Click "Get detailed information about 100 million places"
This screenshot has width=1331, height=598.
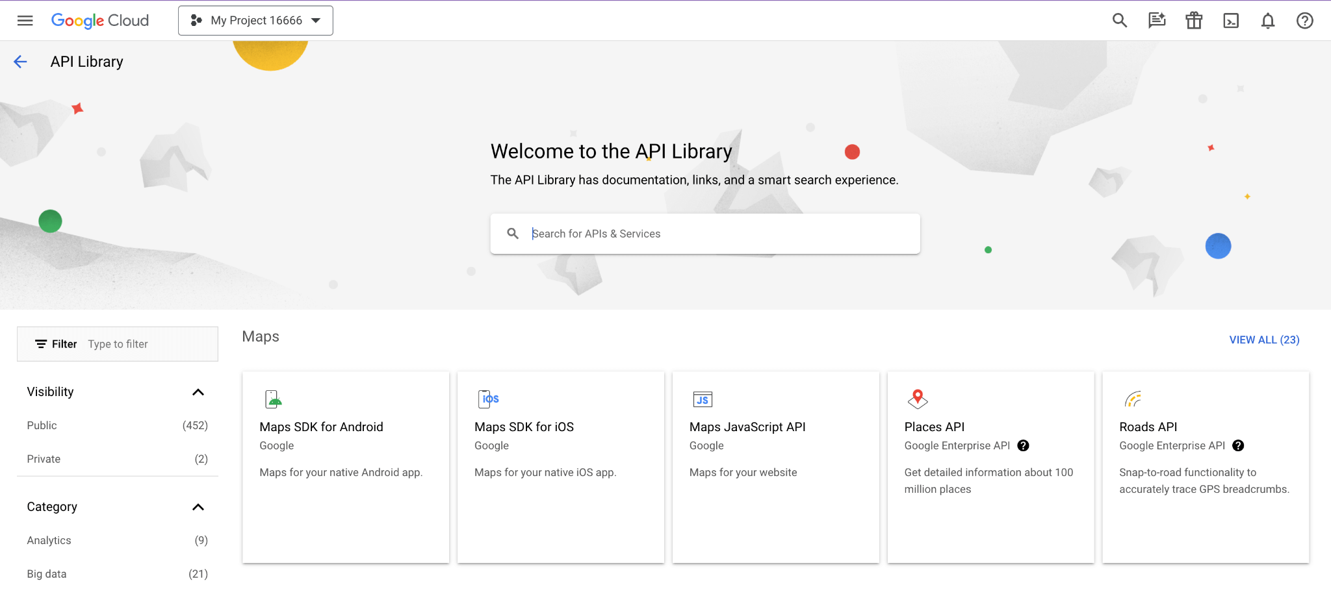pos(989,481)
